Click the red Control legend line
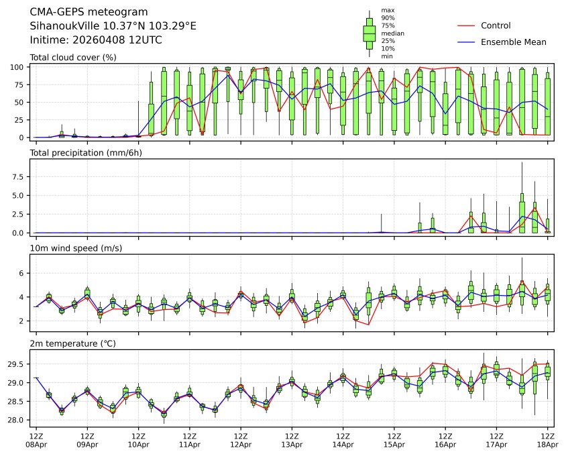 pos(466,25)
